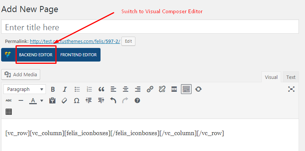
Task: Click the Backend Editor button
Action: pos(36,55)
